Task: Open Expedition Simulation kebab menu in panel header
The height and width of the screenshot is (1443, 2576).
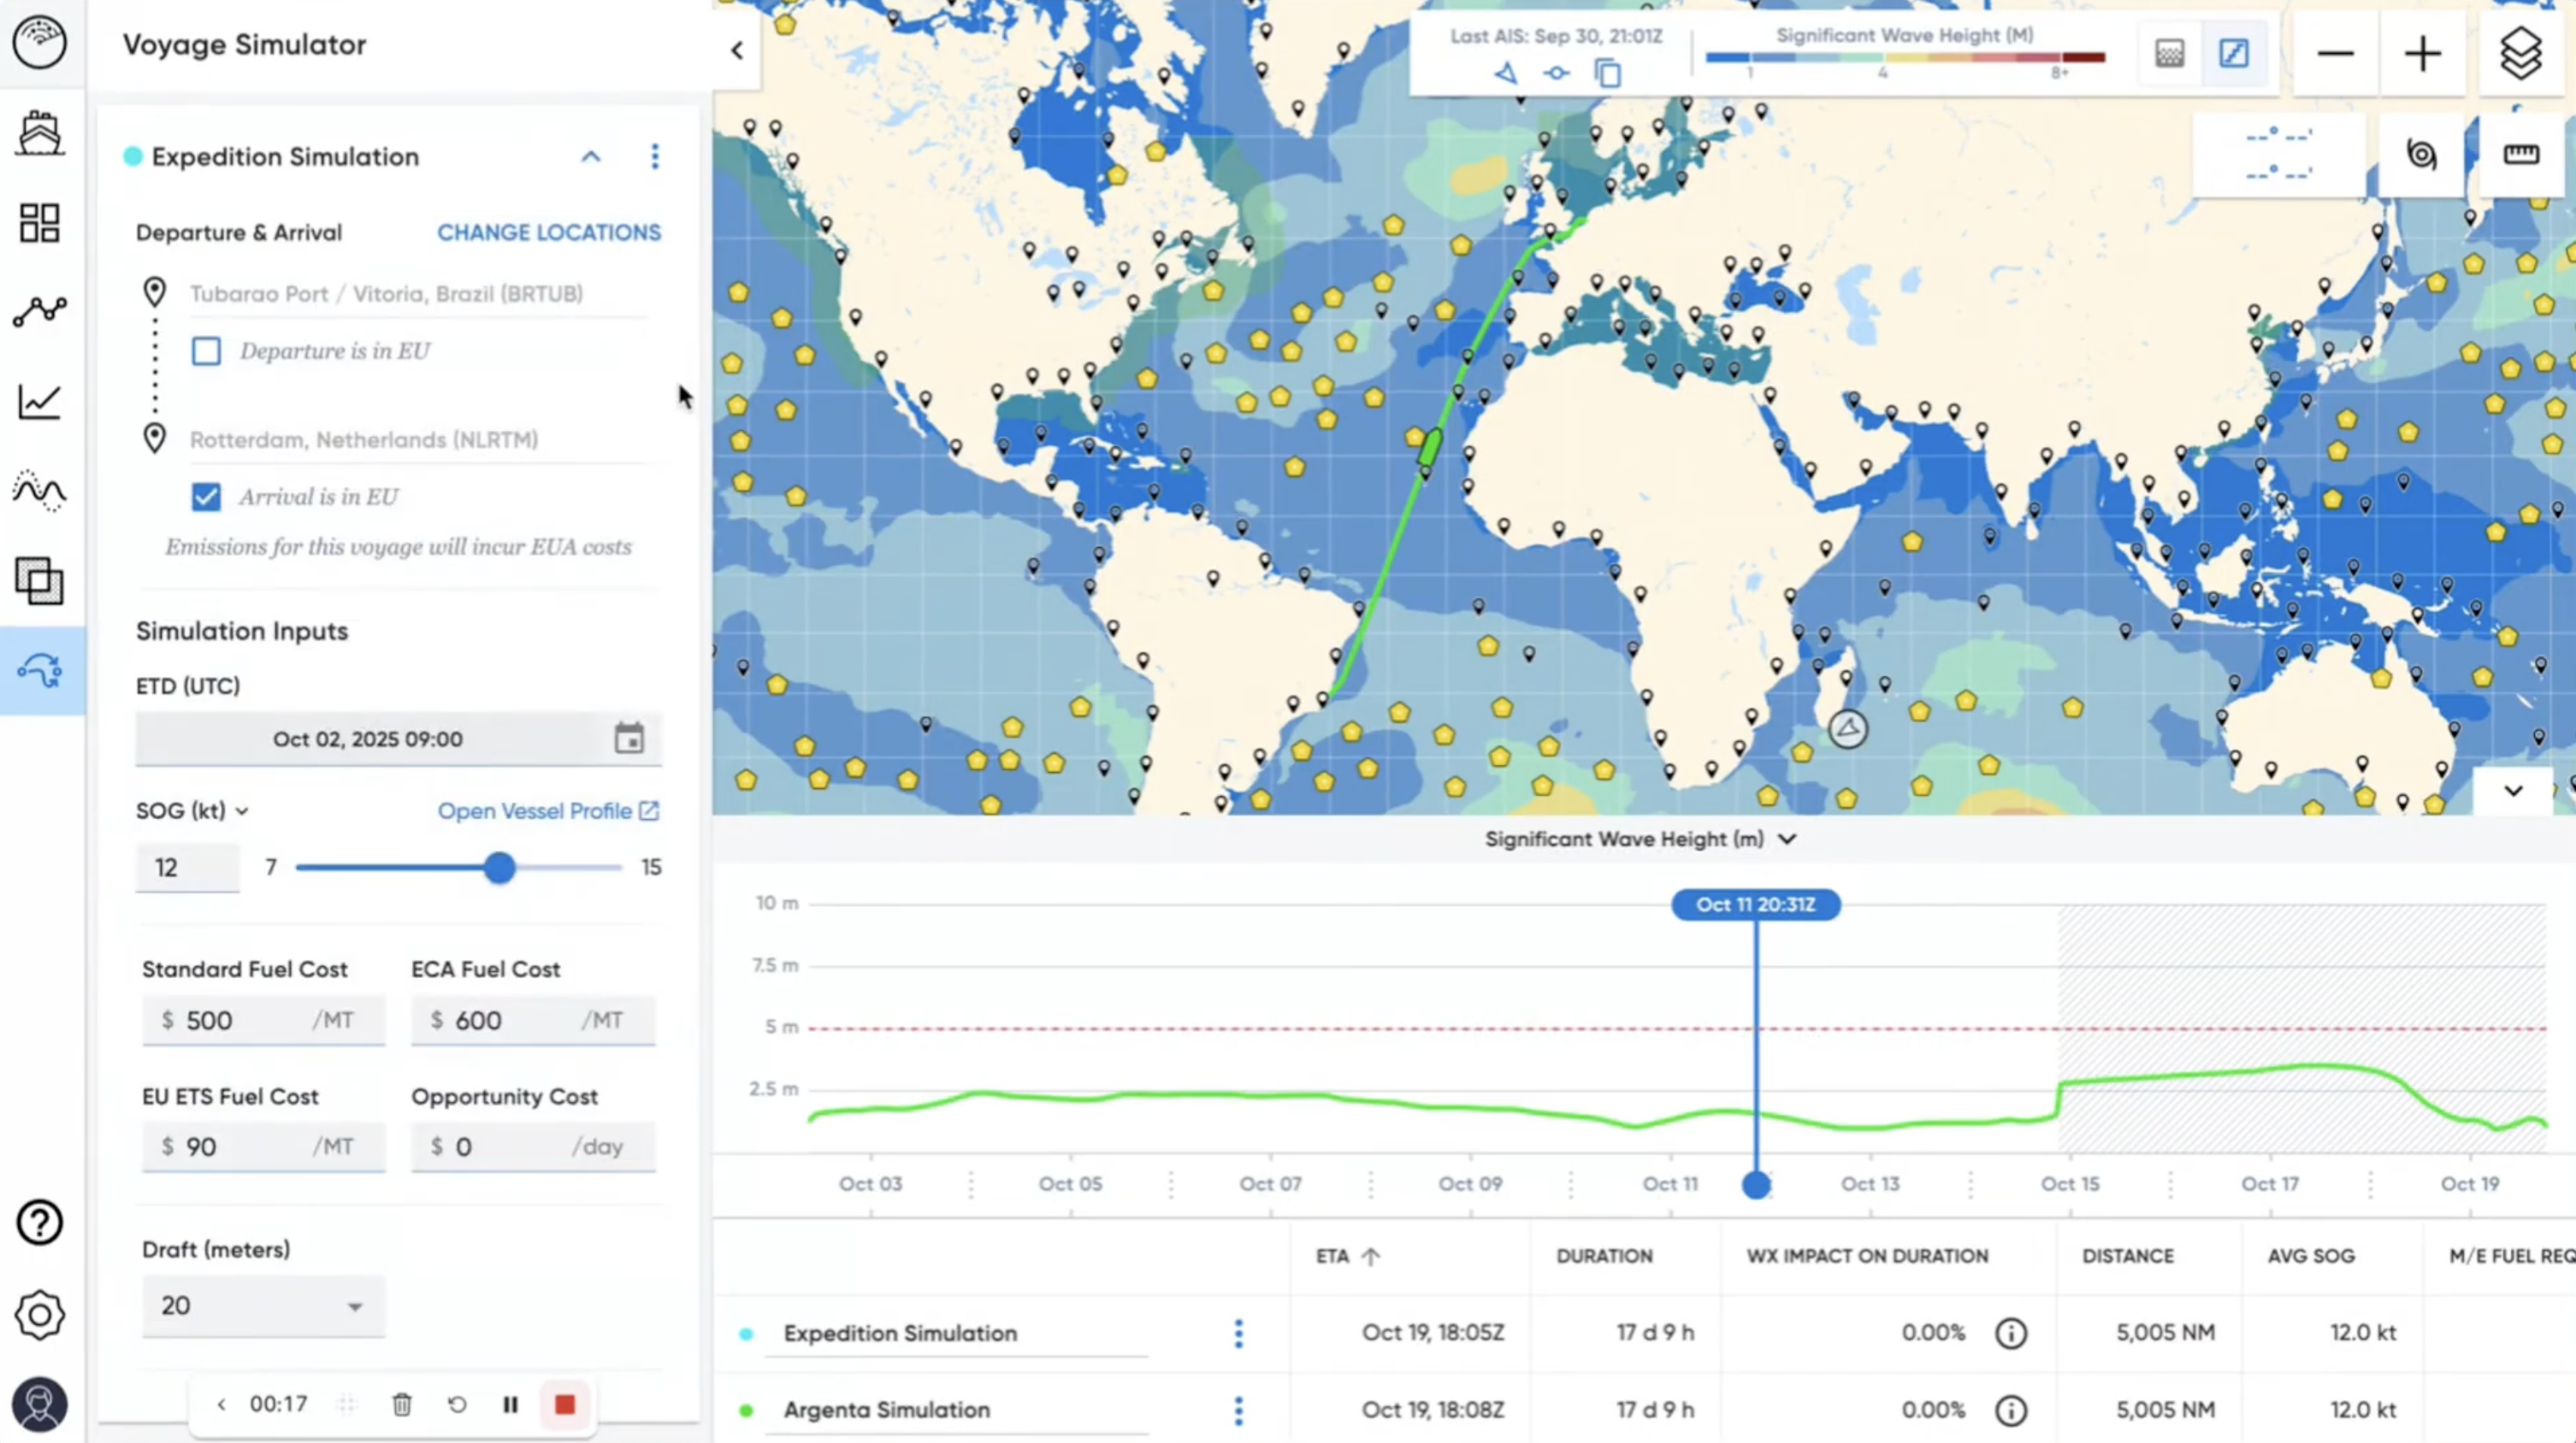Action: [x=655, y=157]
